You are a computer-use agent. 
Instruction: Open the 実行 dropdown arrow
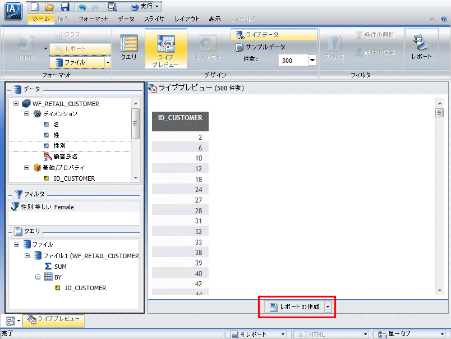(157, 6)
